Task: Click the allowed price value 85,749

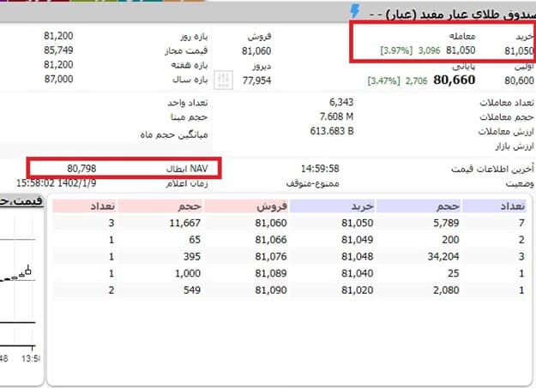Action: (x=58, y=51)
